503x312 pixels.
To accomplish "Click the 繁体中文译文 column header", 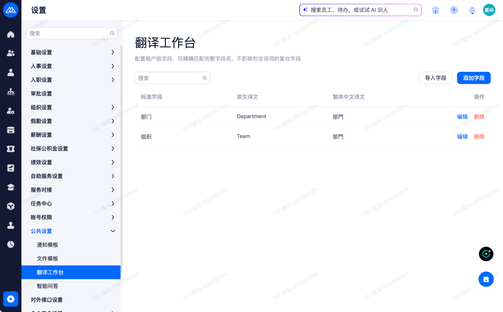I will pos(349,97).
